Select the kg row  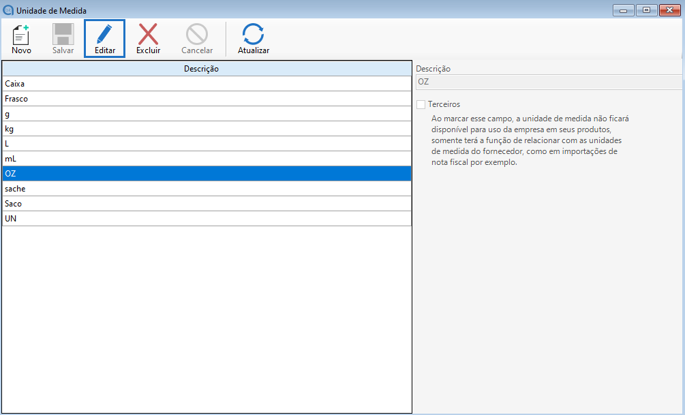[207, 129]
